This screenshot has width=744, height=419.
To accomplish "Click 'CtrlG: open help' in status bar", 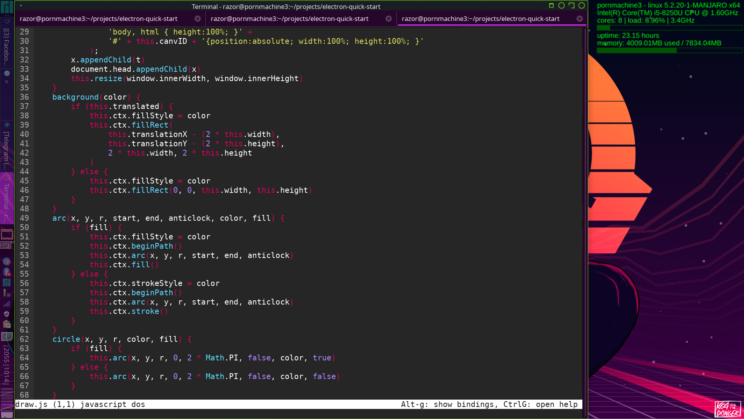I will point(540,404).
